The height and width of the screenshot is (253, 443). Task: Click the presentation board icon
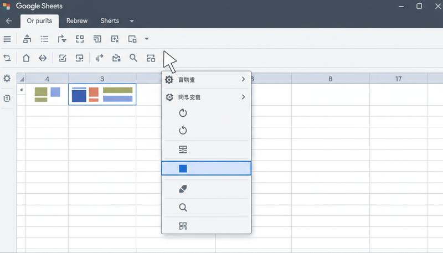coord(79,58)
